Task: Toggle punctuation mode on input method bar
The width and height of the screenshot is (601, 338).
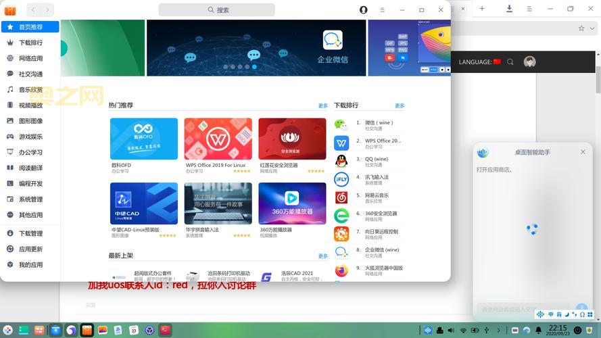Action: (574, 314)
